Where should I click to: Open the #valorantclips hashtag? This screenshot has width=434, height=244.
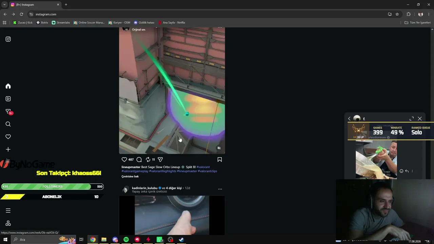pyautogui.click(x=208, y=171)
